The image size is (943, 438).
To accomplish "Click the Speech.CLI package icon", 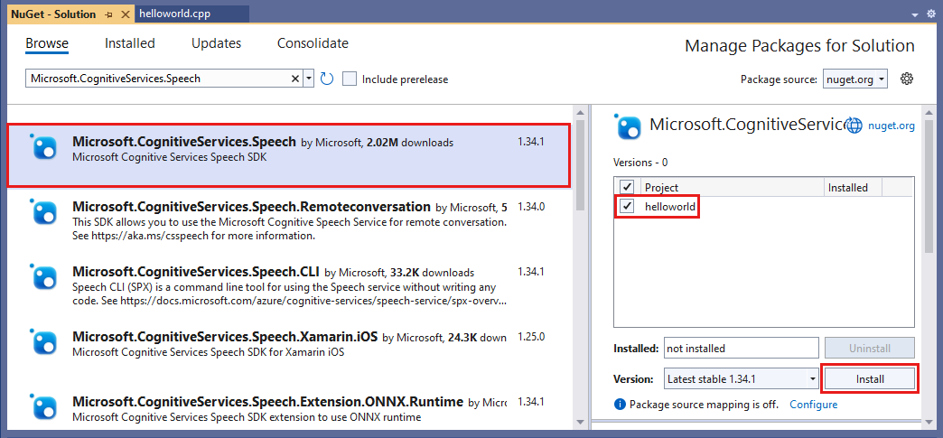I will coord(45,276).
